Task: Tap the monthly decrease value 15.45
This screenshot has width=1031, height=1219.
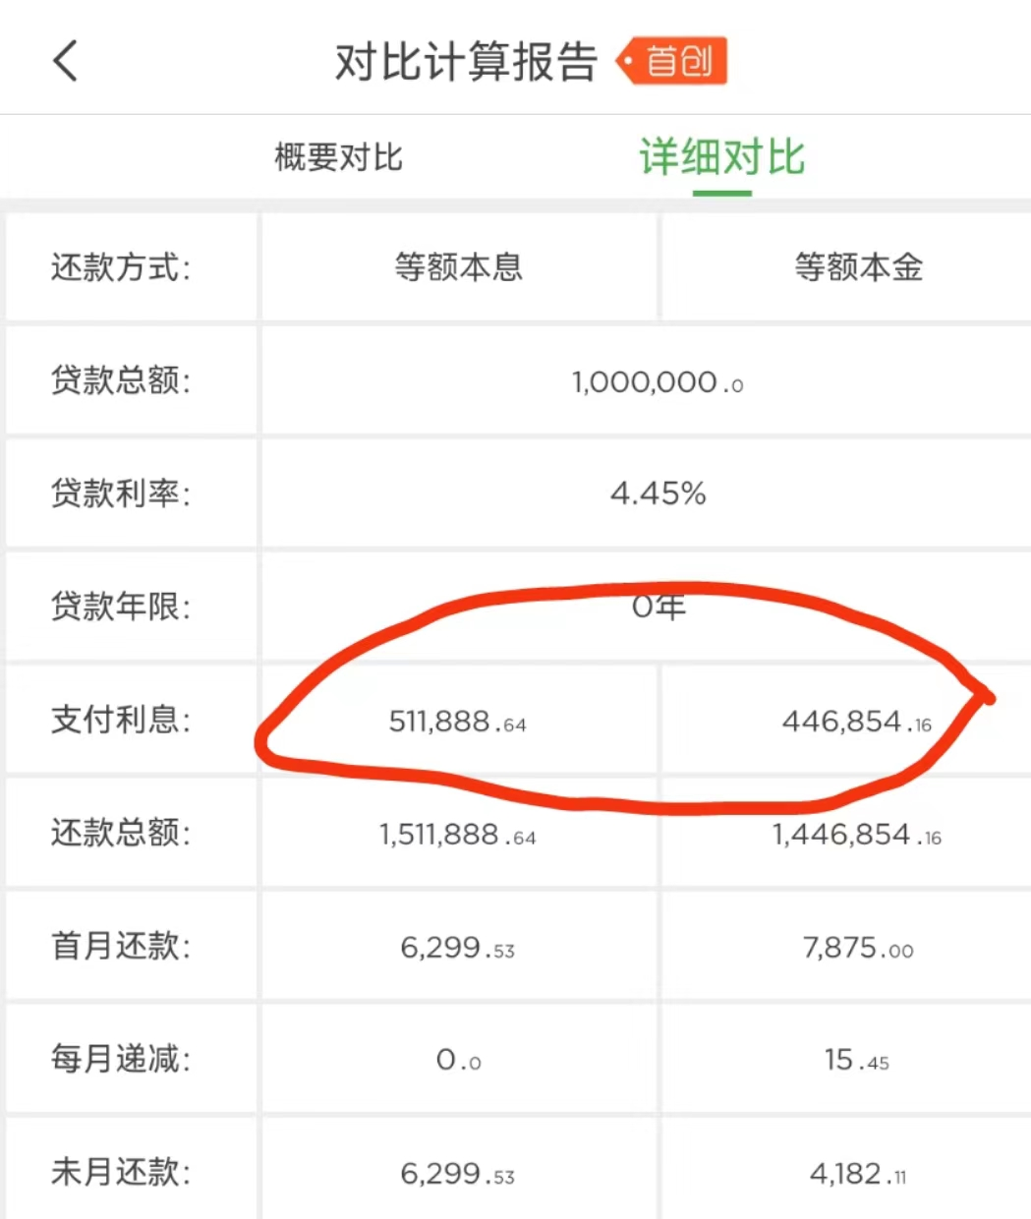Action: [857, 1060]
